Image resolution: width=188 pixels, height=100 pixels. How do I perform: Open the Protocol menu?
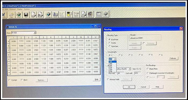(x=12, y=9)
